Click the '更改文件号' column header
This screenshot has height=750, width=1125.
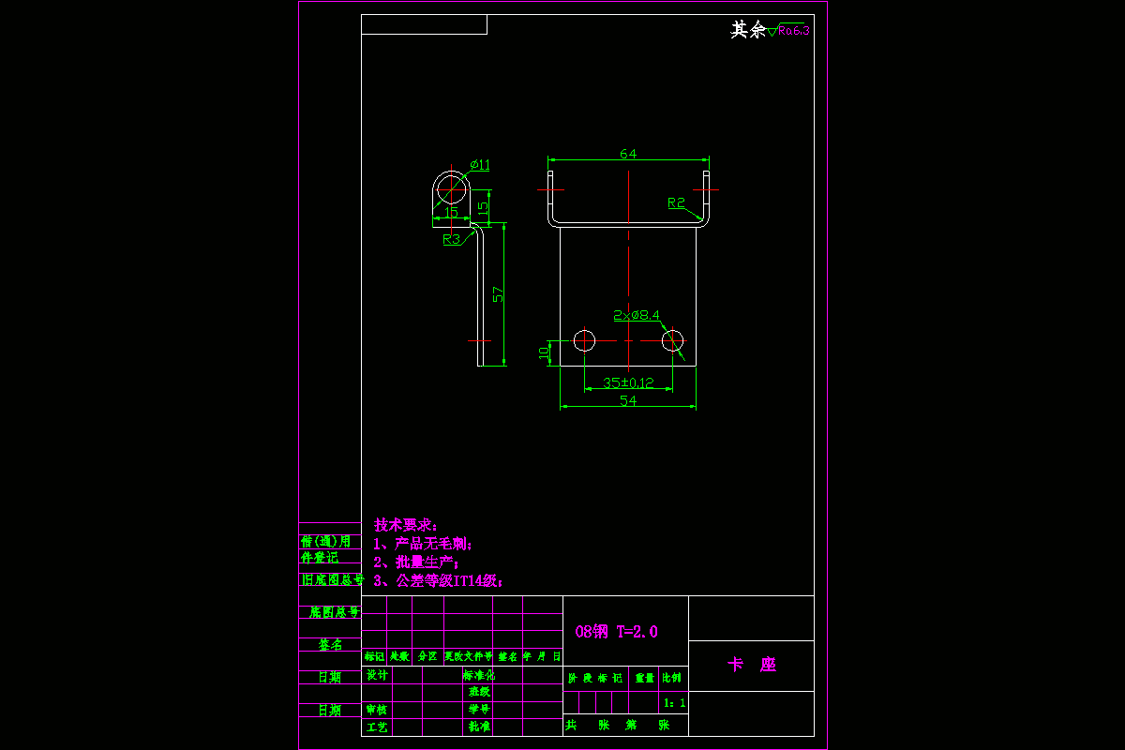click(x=468, y=657)
